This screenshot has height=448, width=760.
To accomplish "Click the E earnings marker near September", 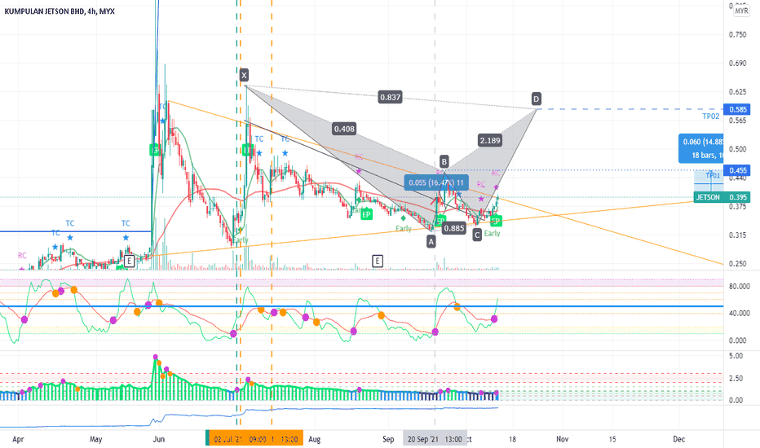I will (378, 261).
